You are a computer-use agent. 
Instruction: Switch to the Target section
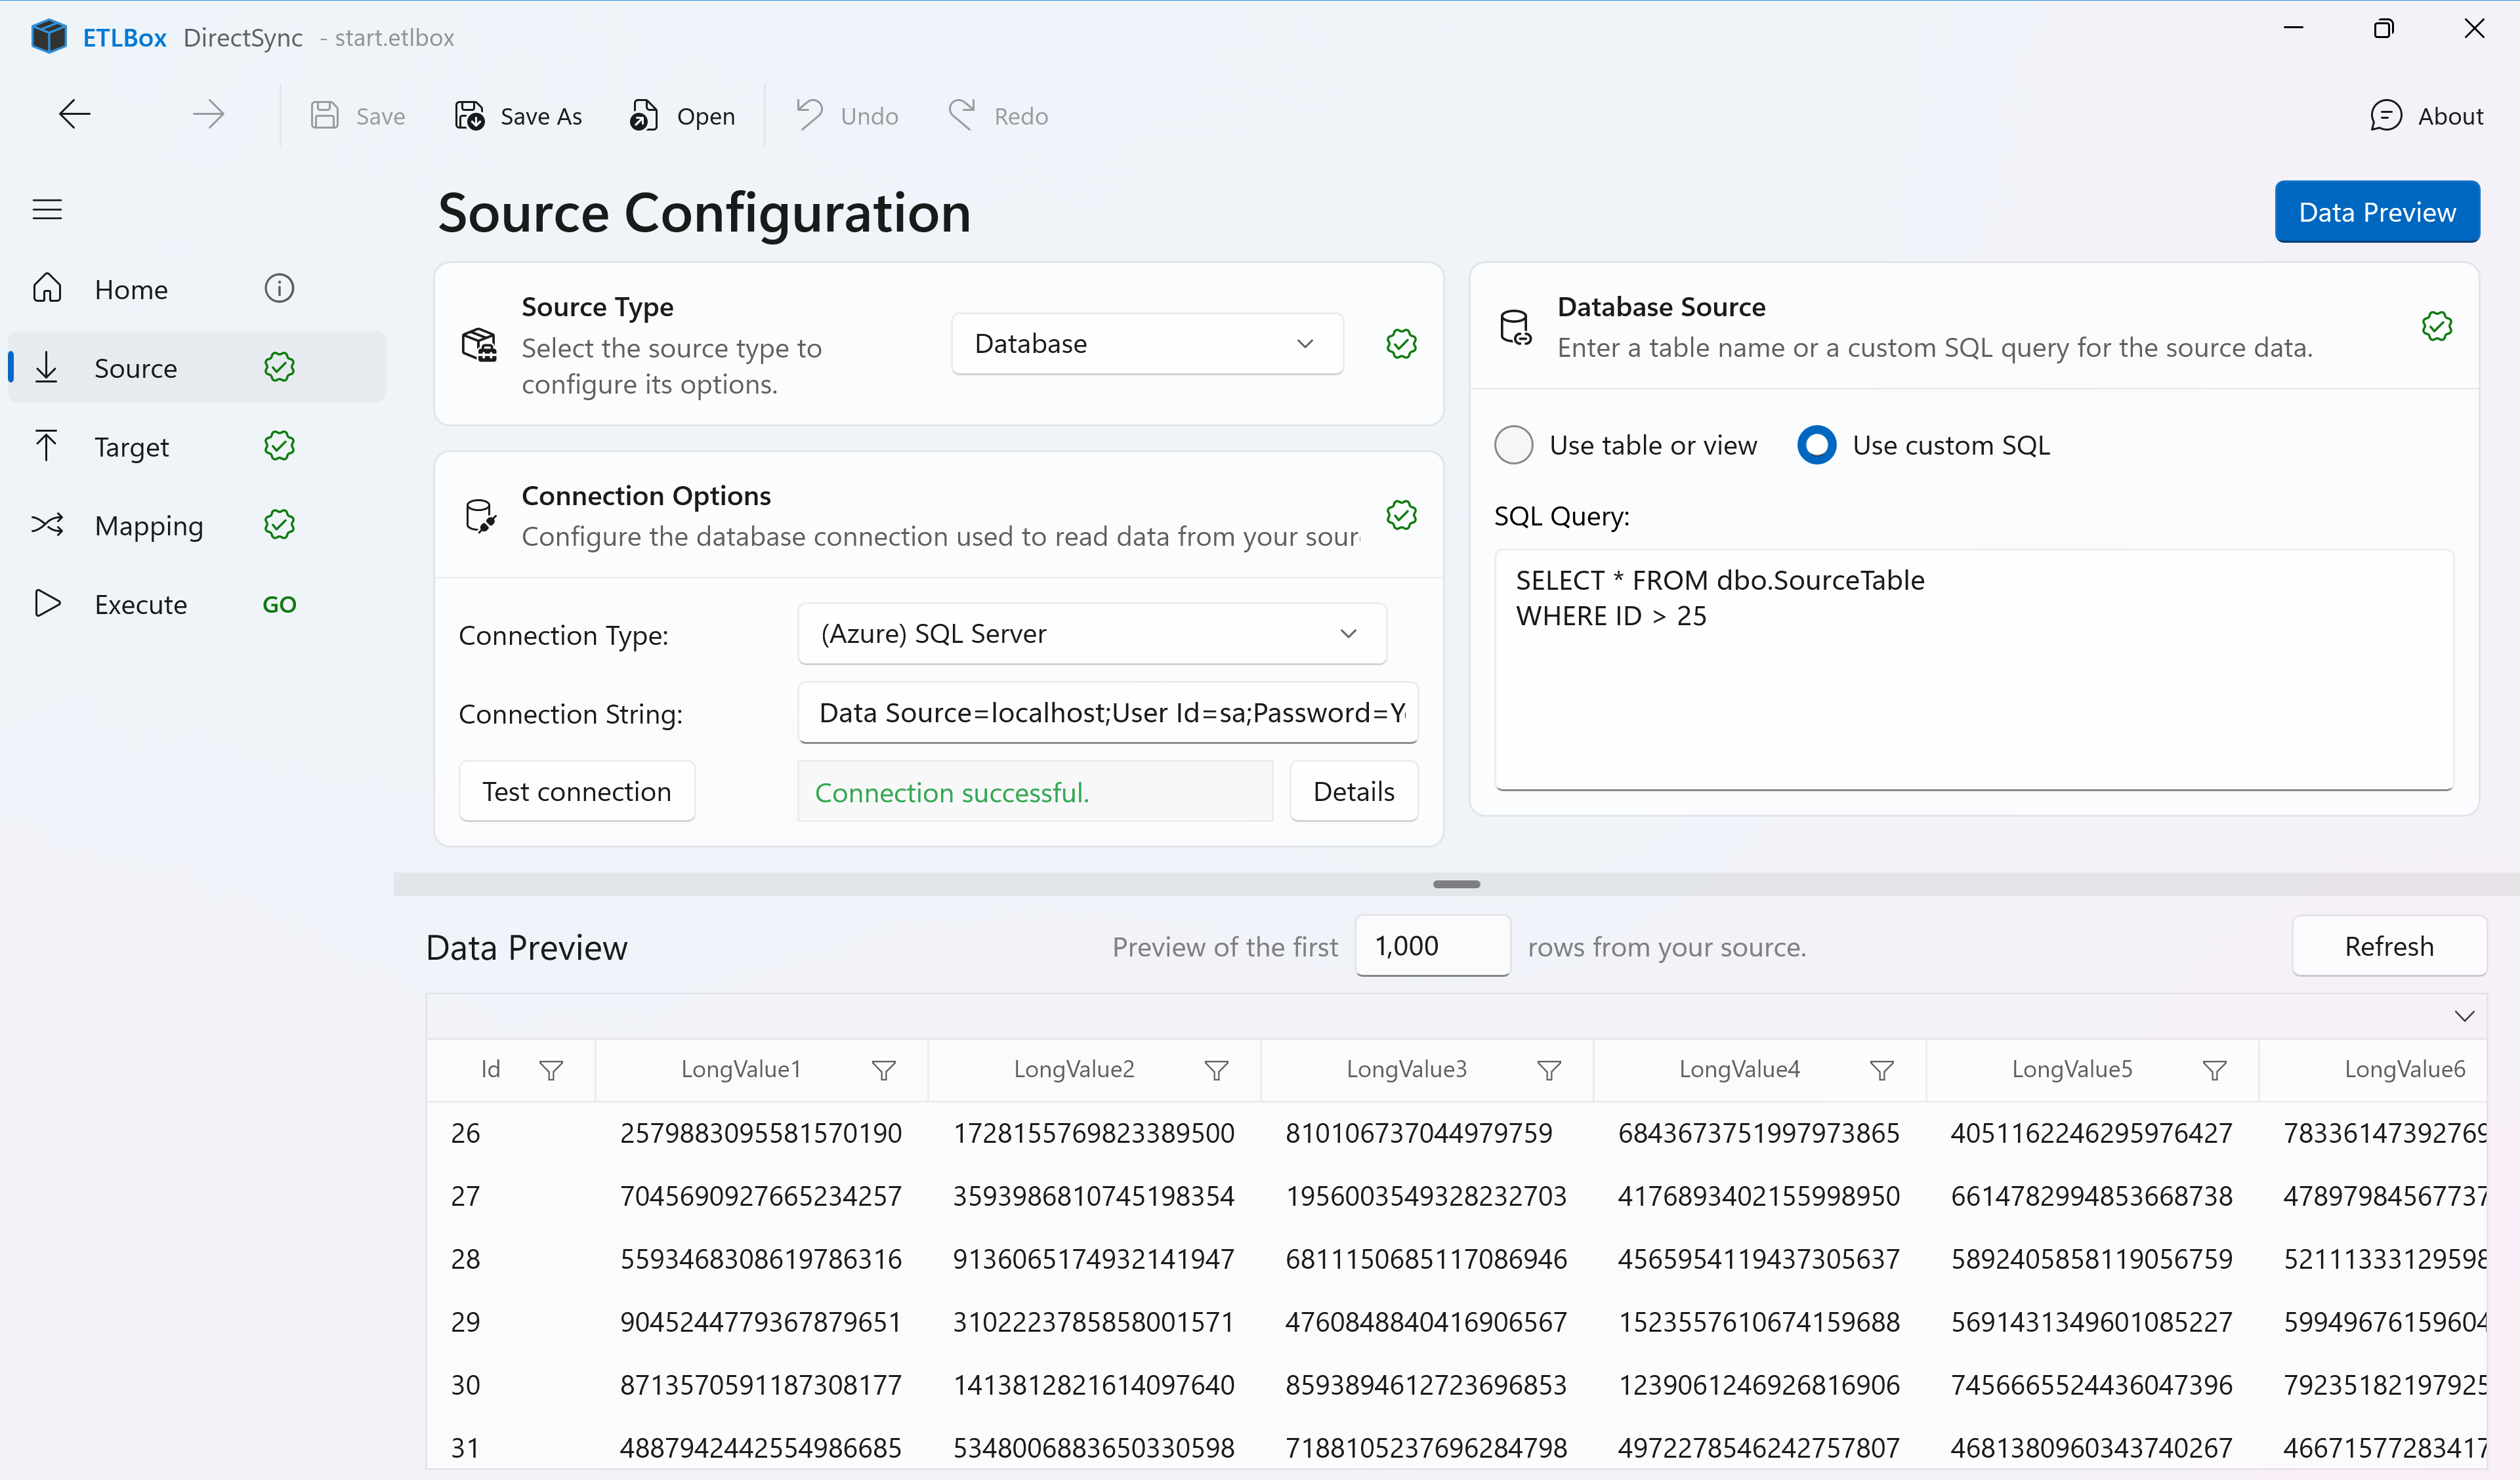point(132,446)
